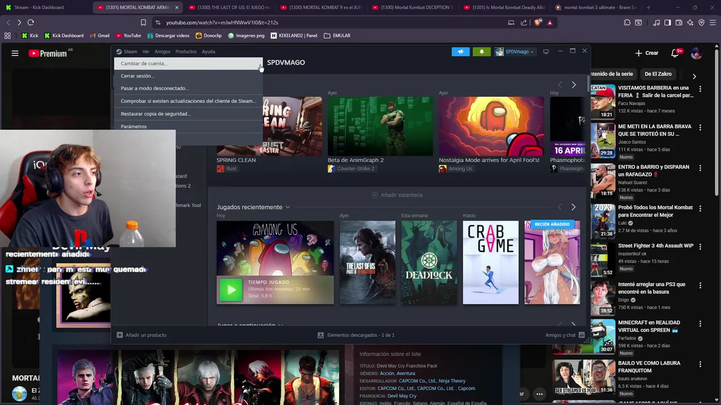Open the Deadlock game cover
This screenshot has height=405, width=721.
pos(429,262)
